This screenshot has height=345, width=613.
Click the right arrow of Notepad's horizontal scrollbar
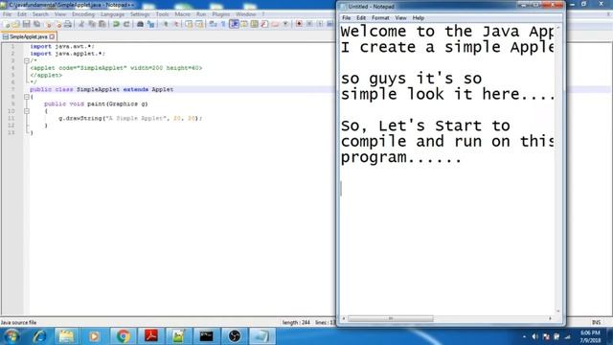pyautogui.click(x=550, y=319)
